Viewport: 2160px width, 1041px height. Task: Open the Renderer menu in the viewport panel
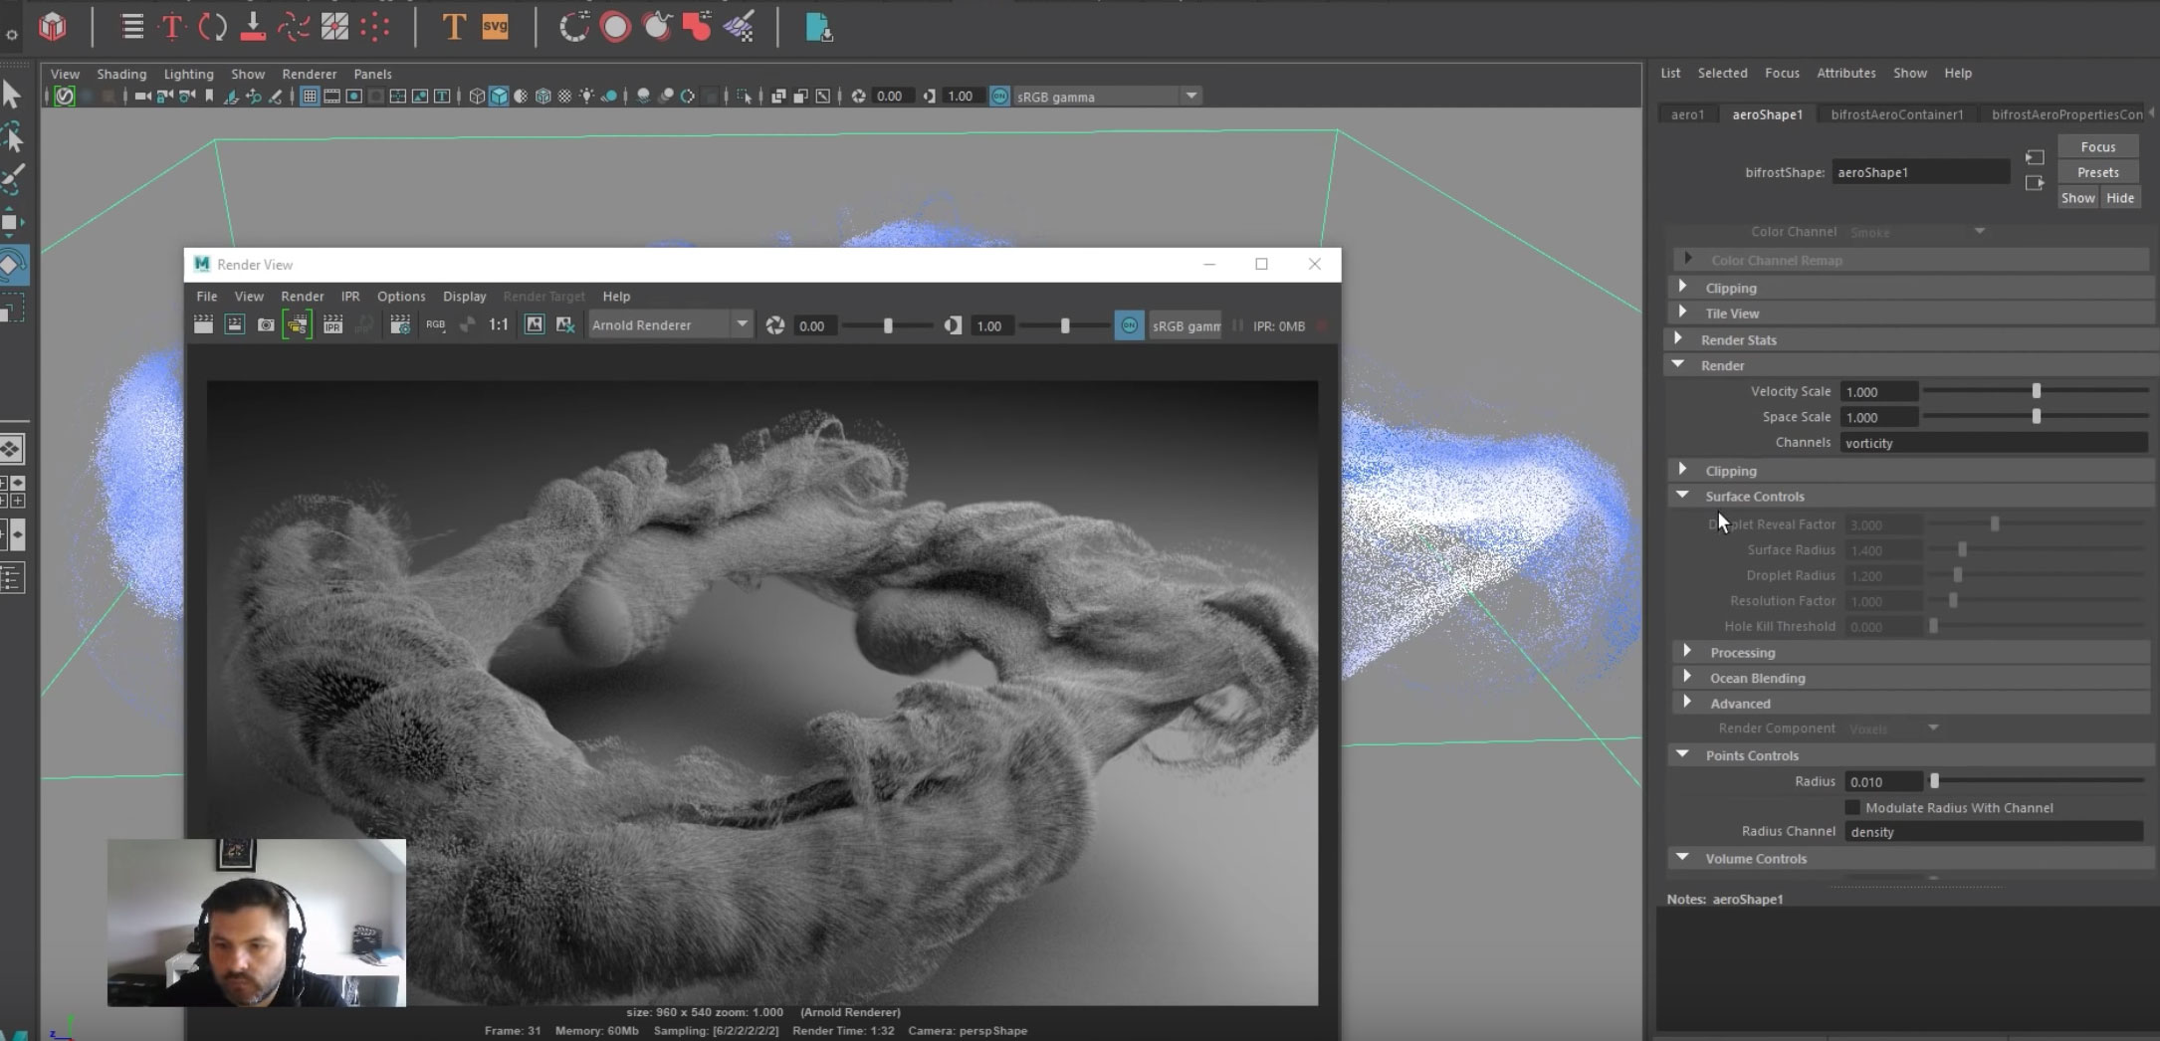tap(309, 73)
